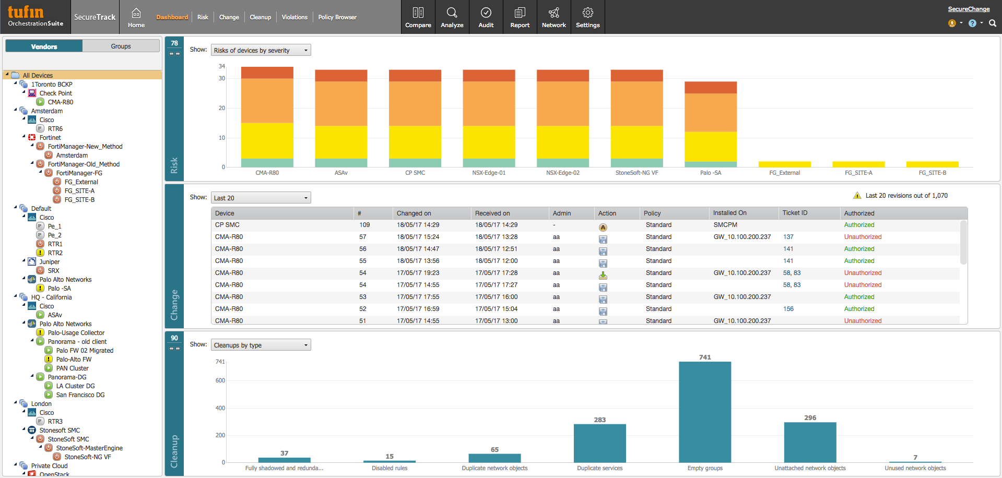Open ticket 137 for CMA-R80
Viewport: 1002px width, 478px height.
pyautogui.click(x=788, y=236)
